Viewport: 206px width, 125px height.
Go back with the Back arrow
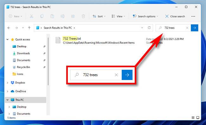(x=9, y=28)
